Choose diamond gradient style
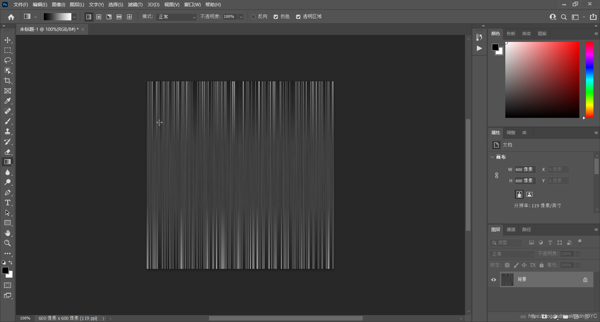Image resolution: width=600 pixels, height=322 pixels. pos(129,17)
